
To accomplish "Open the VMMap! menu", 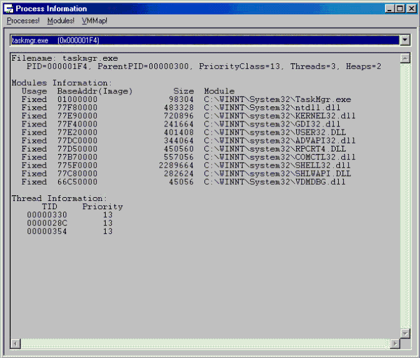I will [94, 21].
